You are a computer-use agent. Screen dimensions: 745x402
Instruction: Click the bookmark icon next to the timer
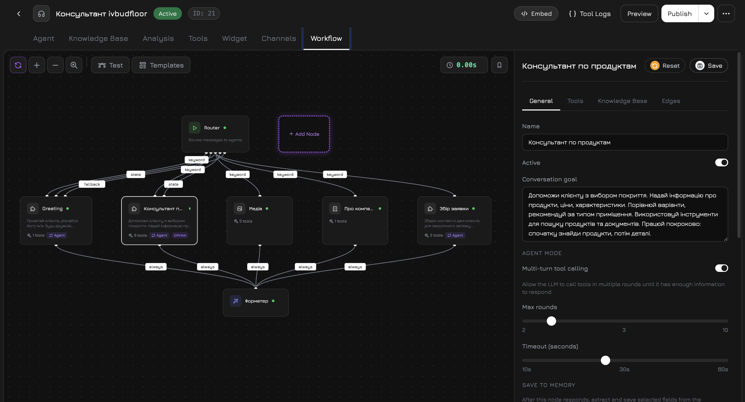click(x=499, y=65)
